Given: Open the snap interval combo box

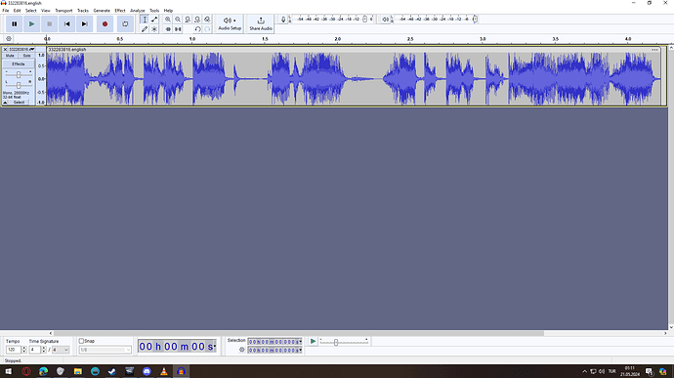Looking at the screenshot, I should [105, 350].
